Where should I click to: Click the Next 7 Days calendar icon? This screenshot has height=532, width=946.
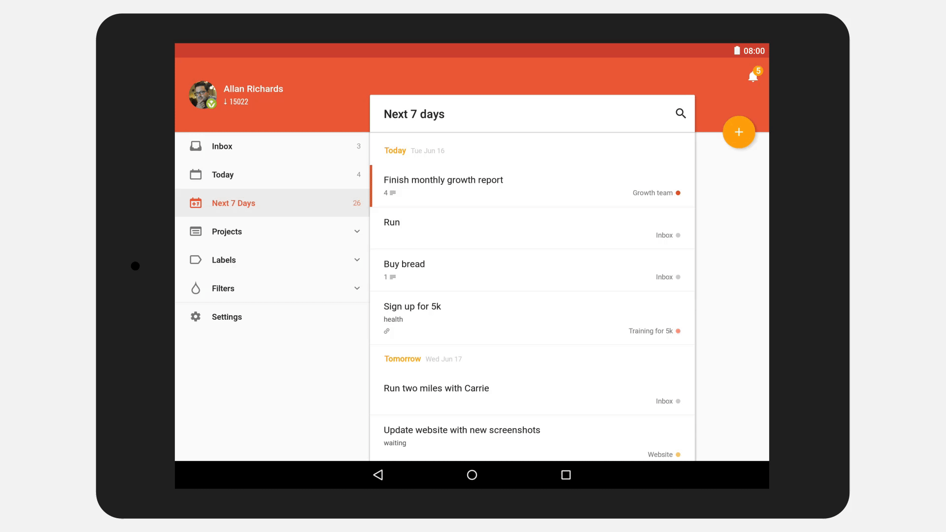click(x=196, y=202)
